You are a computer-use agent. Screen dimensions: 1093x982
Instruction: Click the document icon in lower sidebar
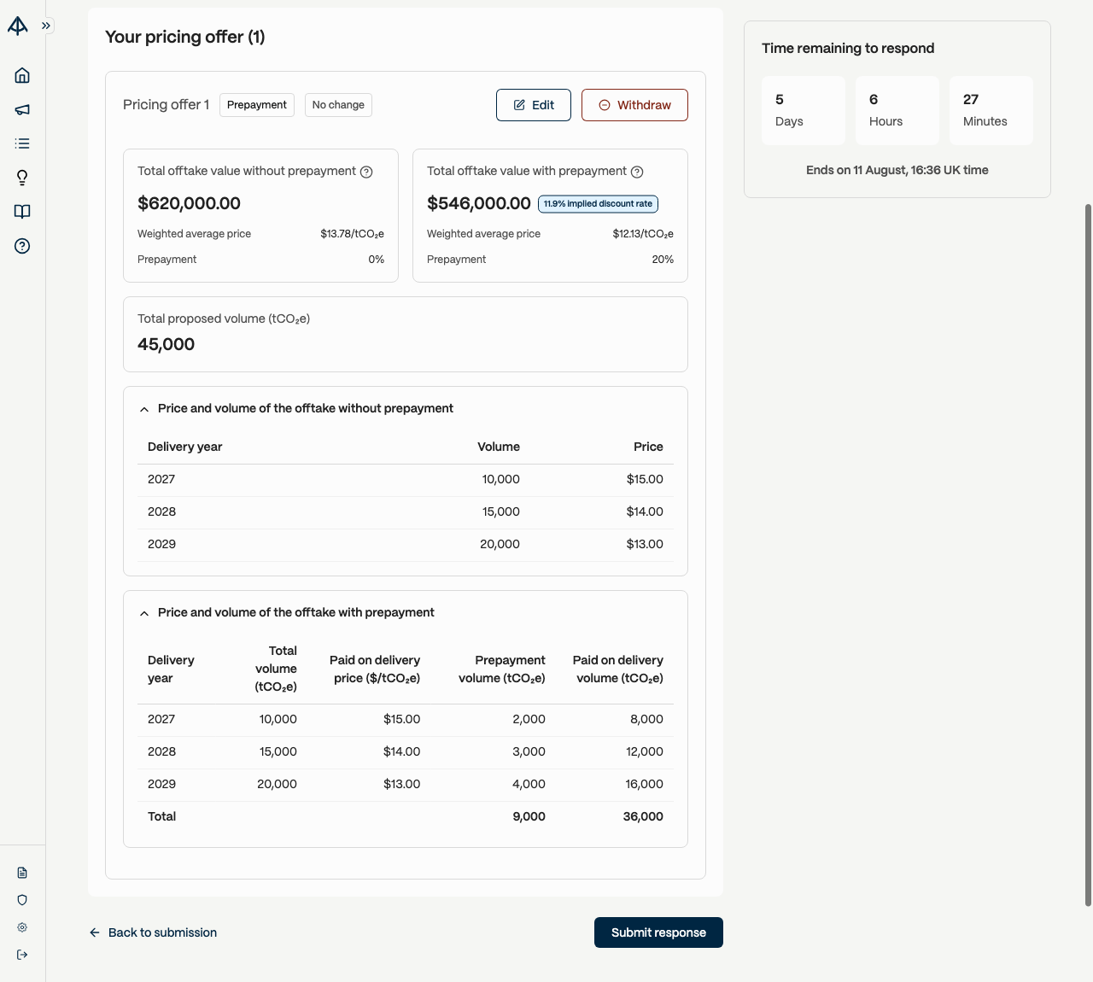point(22,873)
